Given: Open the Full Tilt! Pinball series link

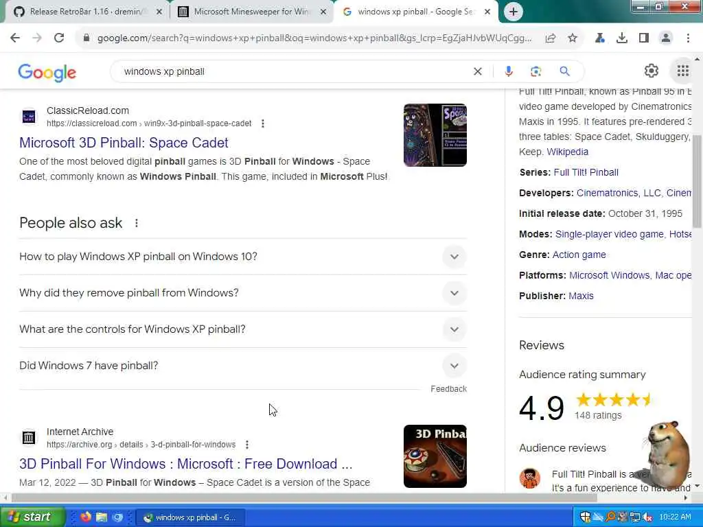Looking at the screenshot, I should click(x=586, y=172).
